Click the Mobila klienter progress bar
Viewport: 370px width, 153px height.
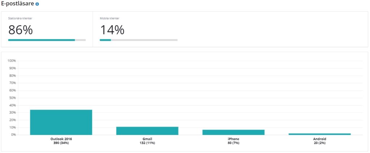[x=138, y=40]
